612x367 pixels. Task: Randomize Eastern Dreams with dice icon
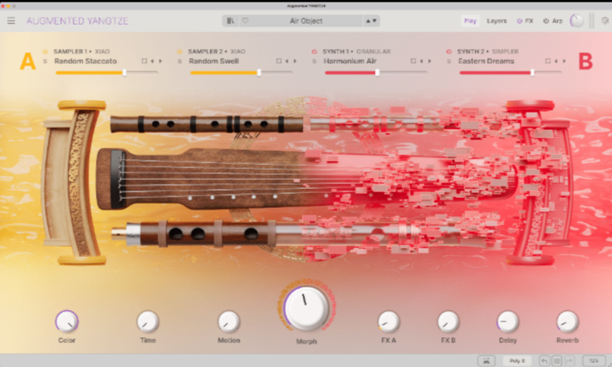click(548, 61)
